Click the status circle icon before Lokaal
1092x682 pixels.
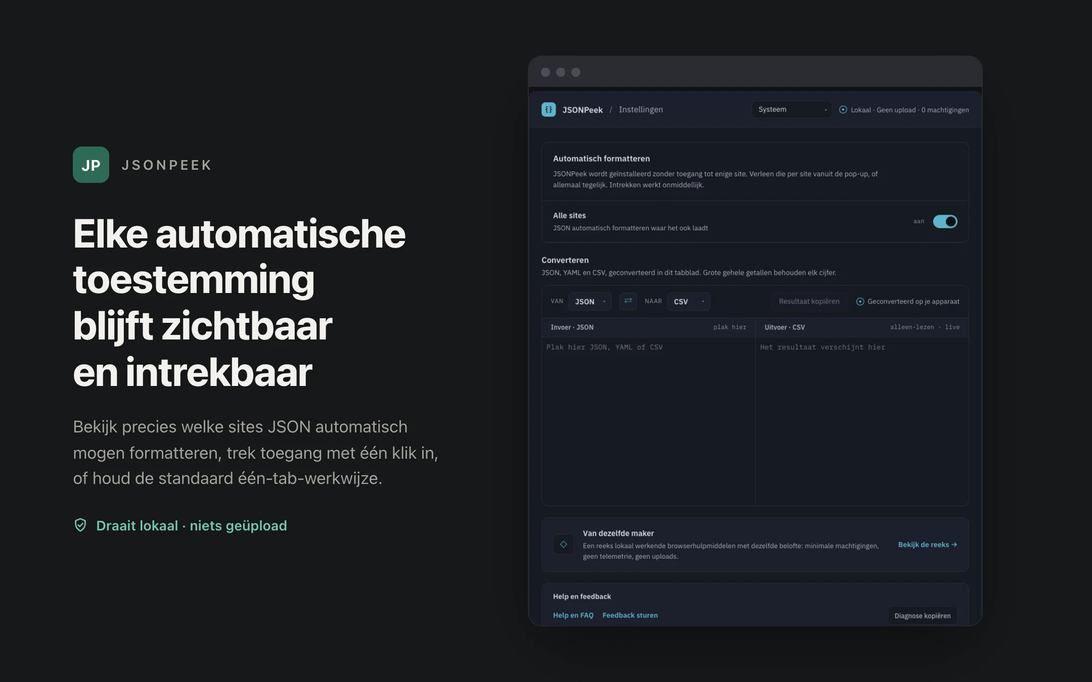[x=843, y=110]
